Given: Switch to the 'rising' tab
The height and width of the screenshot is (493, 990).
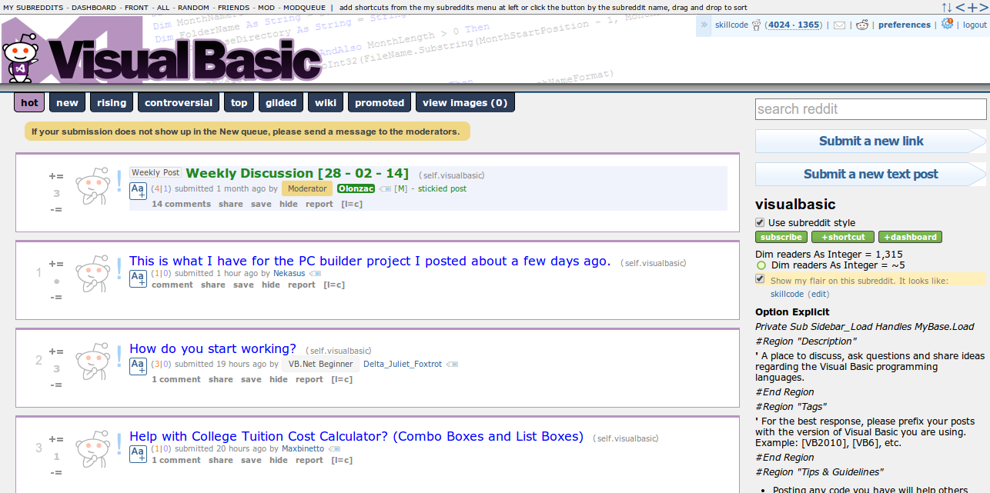Looking at the screenshot, I should click(x=112, y=102).
